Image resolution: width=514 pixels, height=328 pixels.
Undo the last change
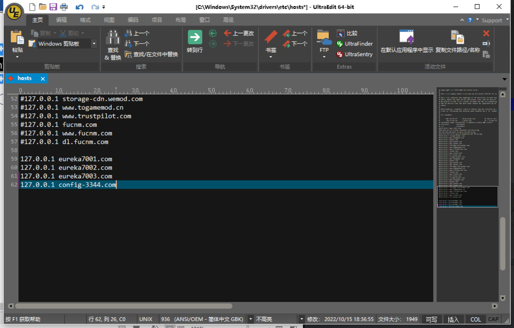(x=79, y=7)
